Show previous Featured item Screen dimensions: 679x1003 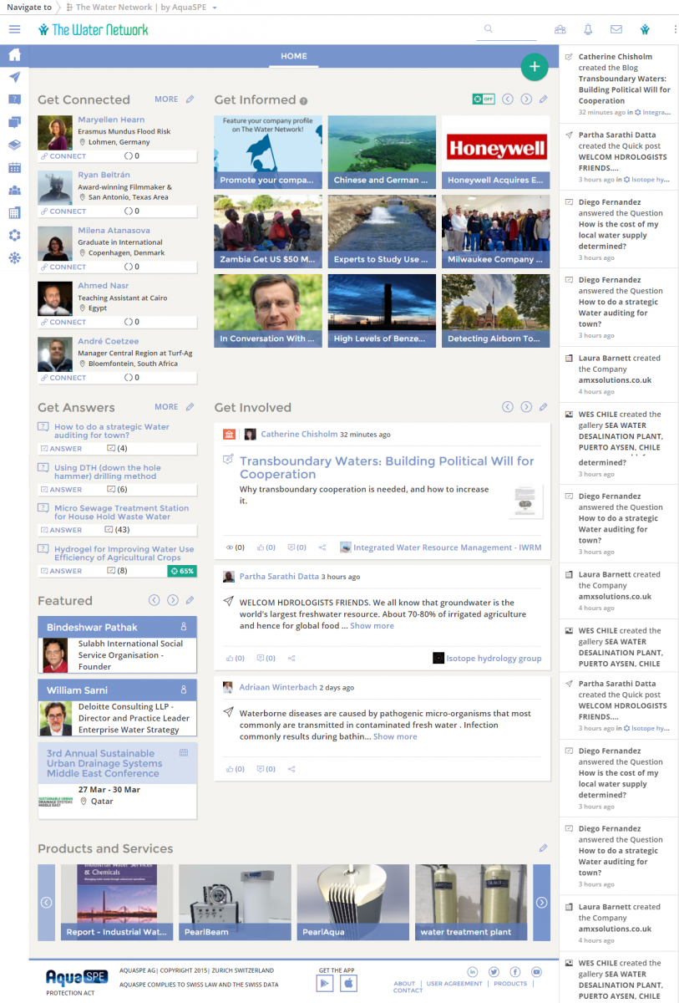point(154,600)
